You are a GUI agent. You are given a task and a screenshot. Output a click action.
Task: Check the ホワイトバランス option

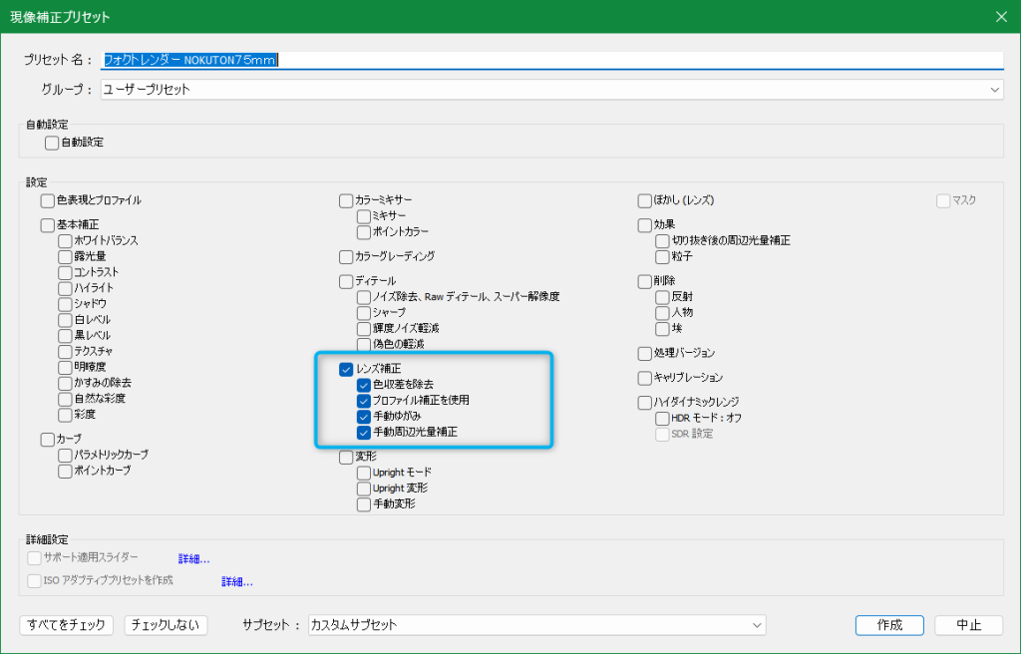tap(65, 241)
